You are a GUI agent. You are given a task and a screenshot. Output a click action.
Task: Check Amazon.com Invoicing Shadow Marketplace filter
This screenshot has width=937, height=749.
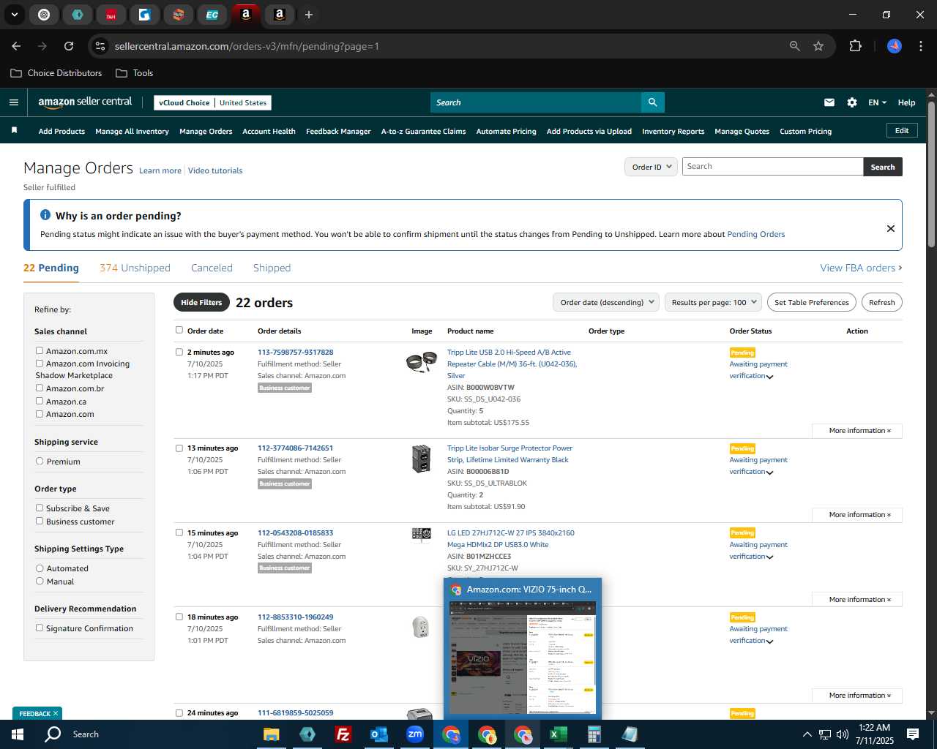point(40,363)
